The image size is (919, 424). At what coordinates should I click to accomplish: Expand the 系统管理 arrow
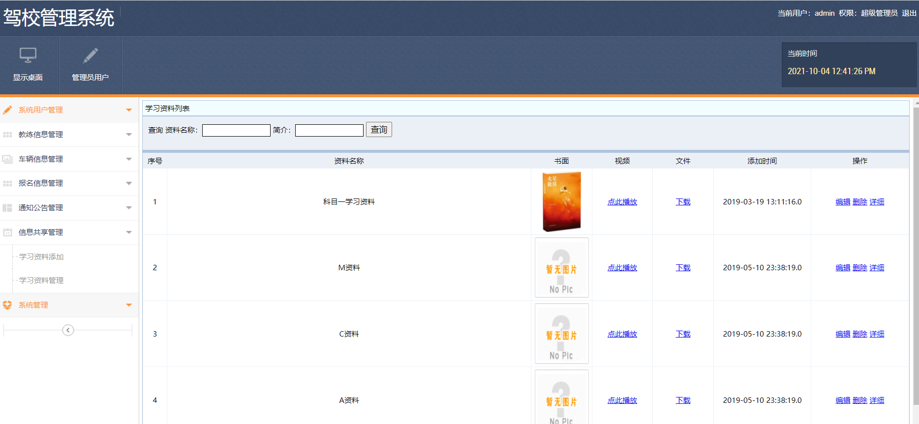point(129,305)
